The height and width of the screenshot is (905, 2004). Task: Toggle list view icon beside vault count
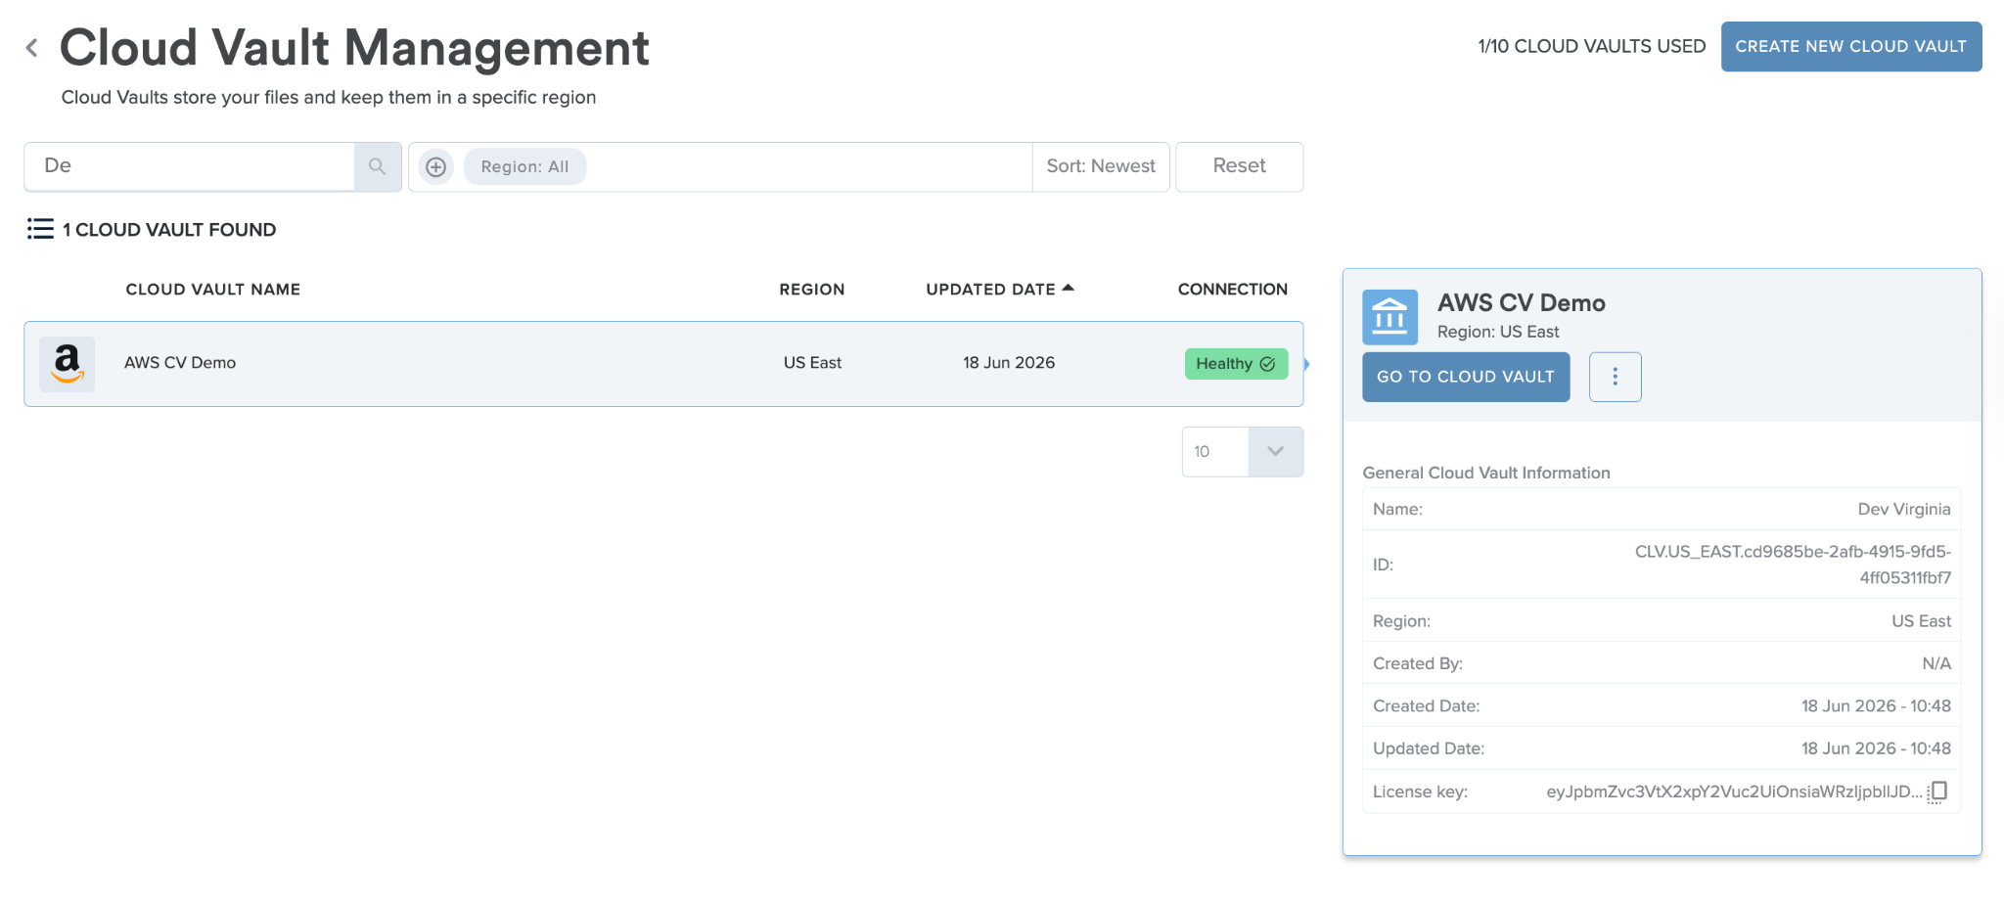tap(40, 229)
